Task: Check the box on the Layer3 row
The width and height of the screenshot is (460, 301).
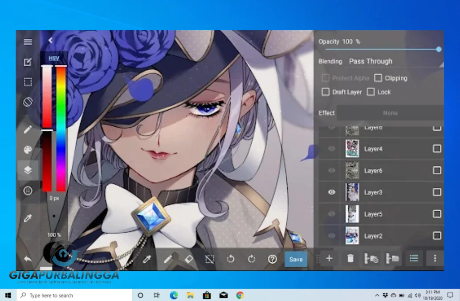Action: 437,192
